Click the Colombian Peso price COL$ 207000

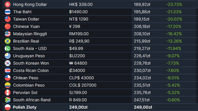[83, 85]
